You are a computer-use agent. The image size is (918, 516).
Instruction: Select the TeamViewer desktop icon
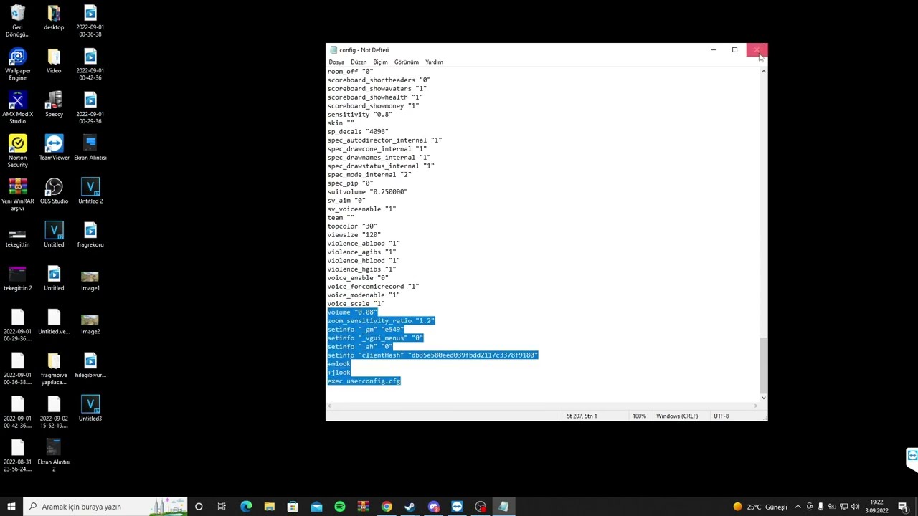click(54, 148)
